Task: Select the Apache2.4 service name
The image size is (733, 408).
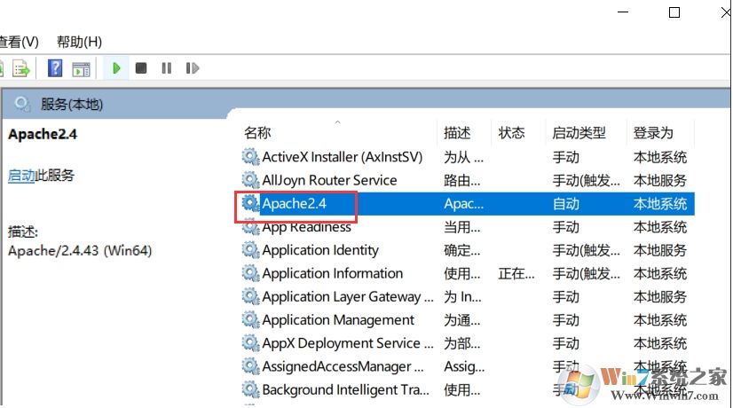Action: tap(294, 203)
